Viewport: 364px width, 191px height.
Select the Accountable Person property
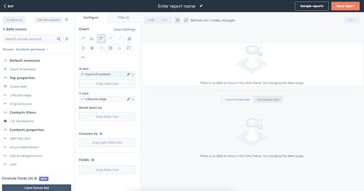point(24,147)
